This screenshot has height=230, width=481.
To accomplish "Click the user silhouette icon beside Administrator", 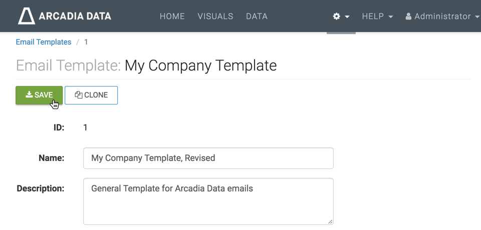I will pos(408,16).
